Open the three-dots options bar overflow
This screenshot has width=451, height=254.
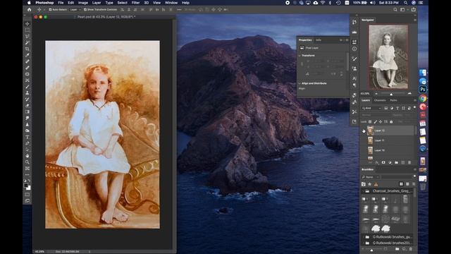(x=179, y=9)
